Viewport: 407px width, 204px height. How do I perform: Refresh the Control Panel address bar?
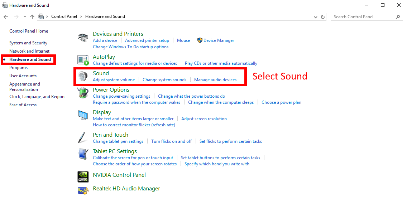tap(323, 17)
